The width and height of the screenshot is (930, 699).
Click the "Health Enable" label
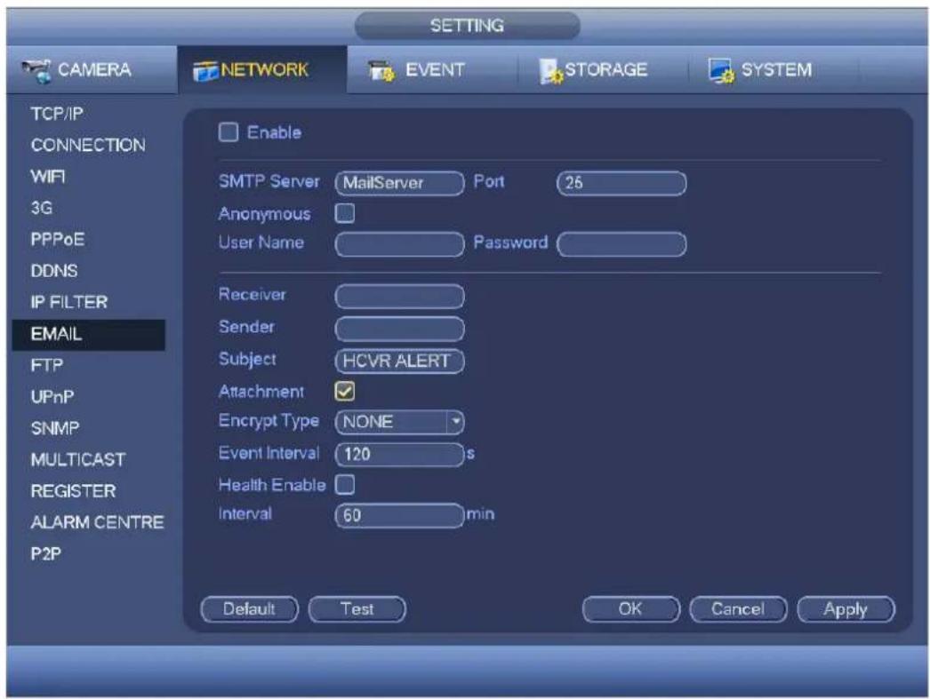coord(272,485)
